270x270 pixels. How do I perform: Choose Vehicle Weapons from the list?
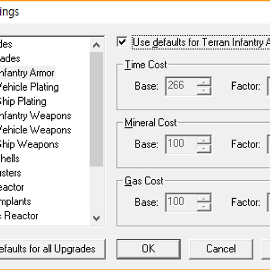(x=35, y=130)
